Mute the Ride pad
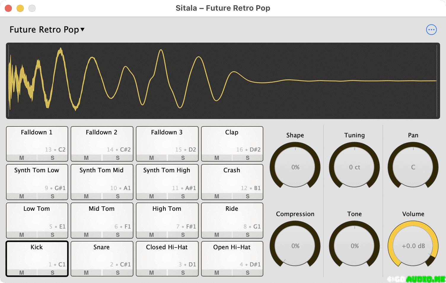This screenshot has height=283, width=446. pos(217,235)
